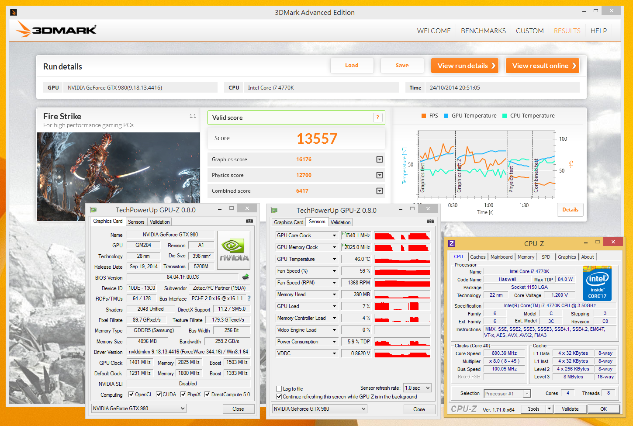Toggle CUDA checkbox in GPU-Z
Screen dimensions: 633x426
(x=159, y=395)
